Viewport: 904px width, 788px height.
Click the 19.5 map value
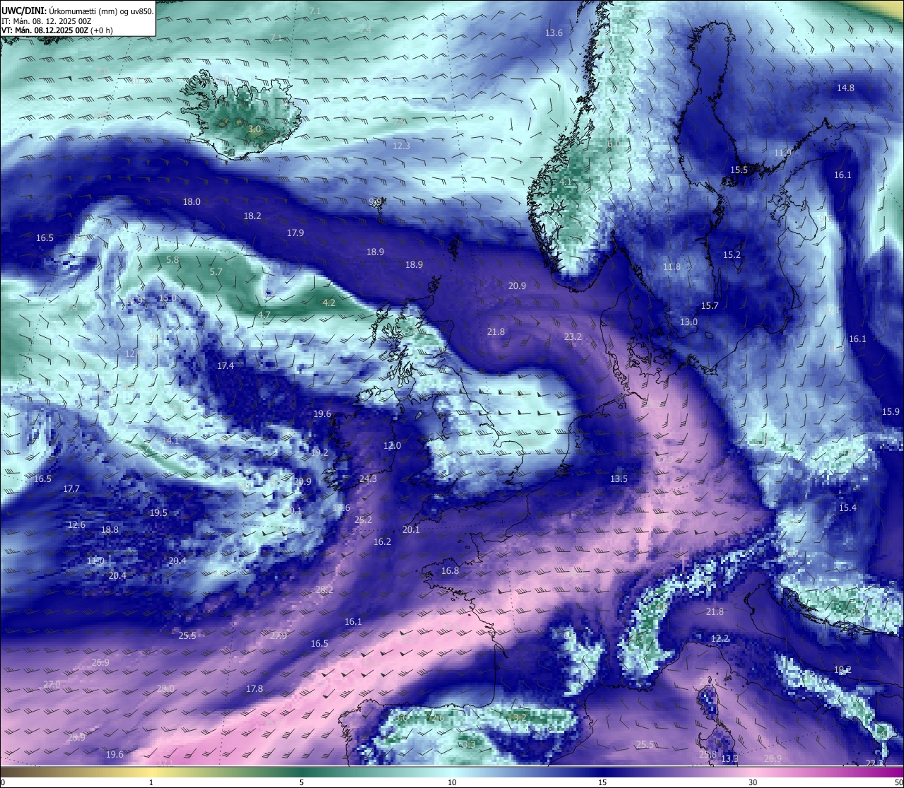click(x=158, y=512)
